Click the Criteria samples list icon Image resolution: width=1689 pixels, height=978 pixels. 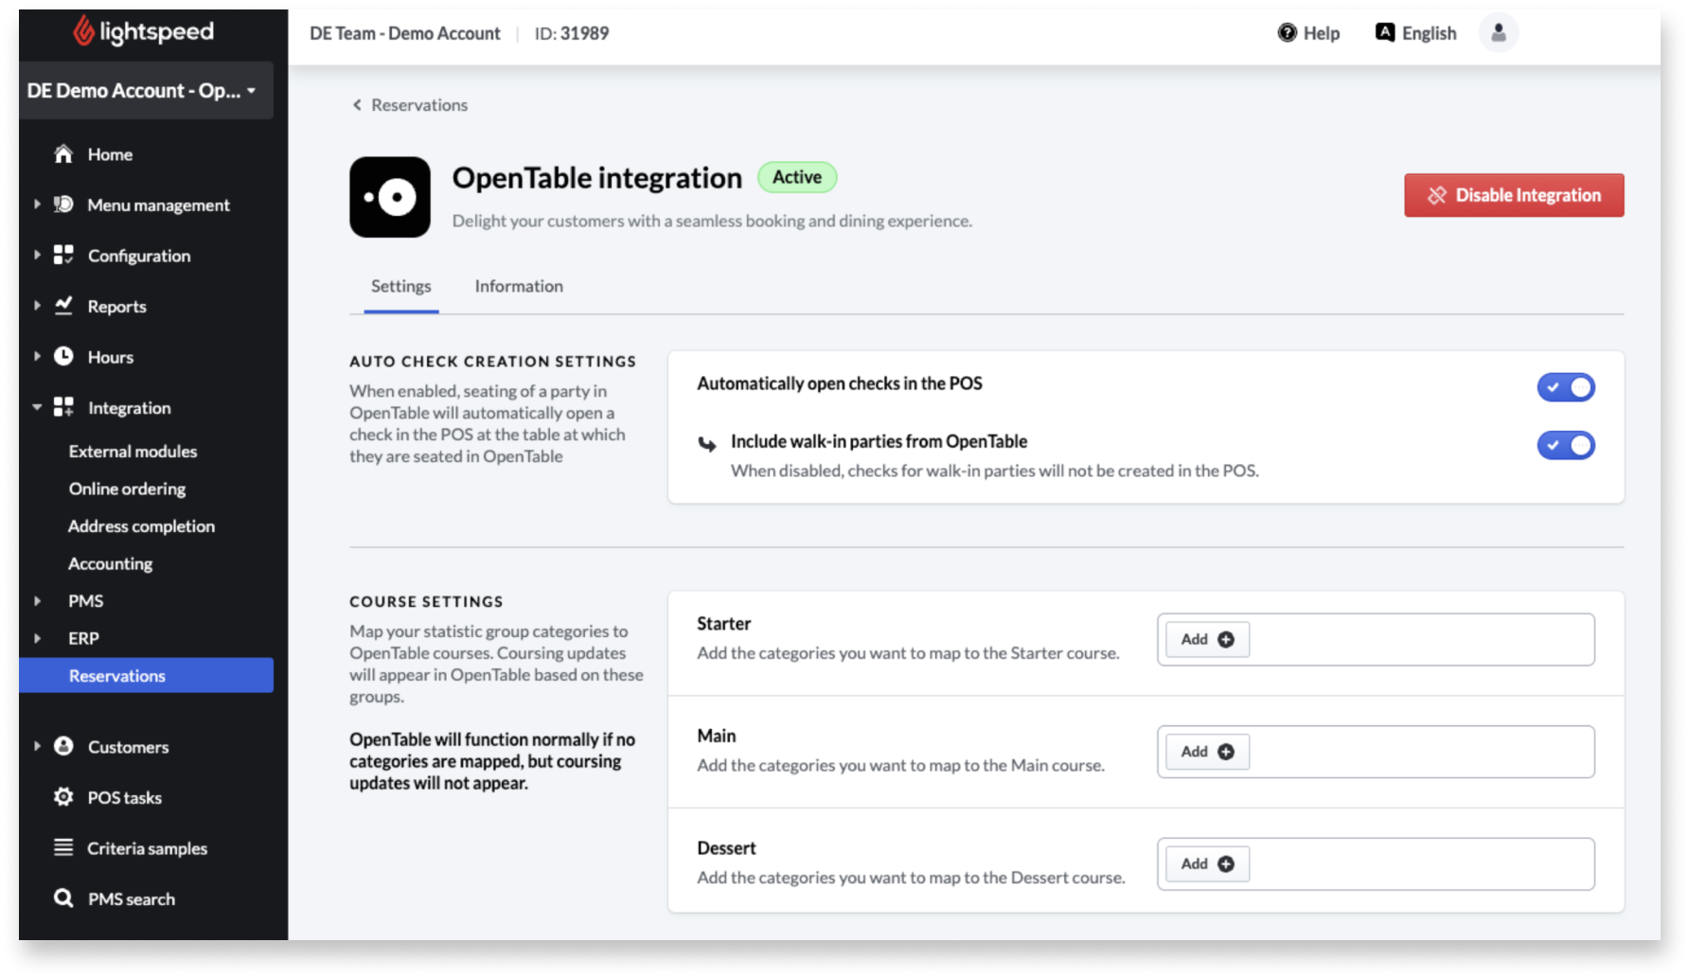[x=63, y=847]
